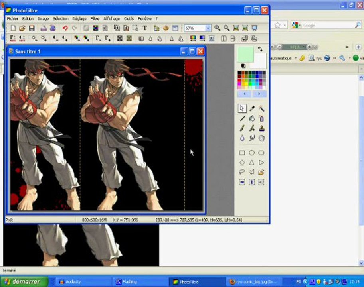Viewport: 364px width, 287px height.
Task: Open the Filtre menu
Action: click(x=95, y=19)
